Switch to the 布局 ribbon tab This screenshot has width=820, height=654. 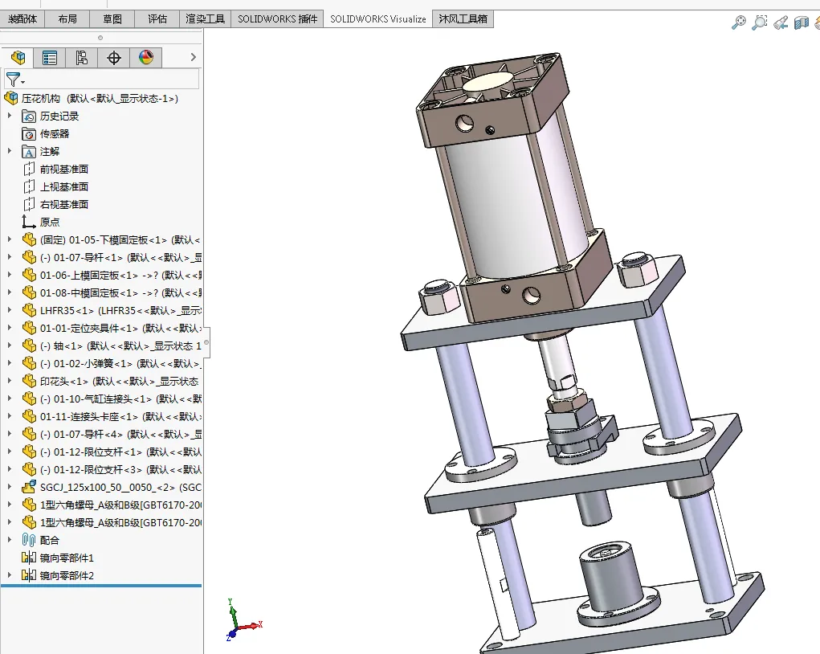67,19
